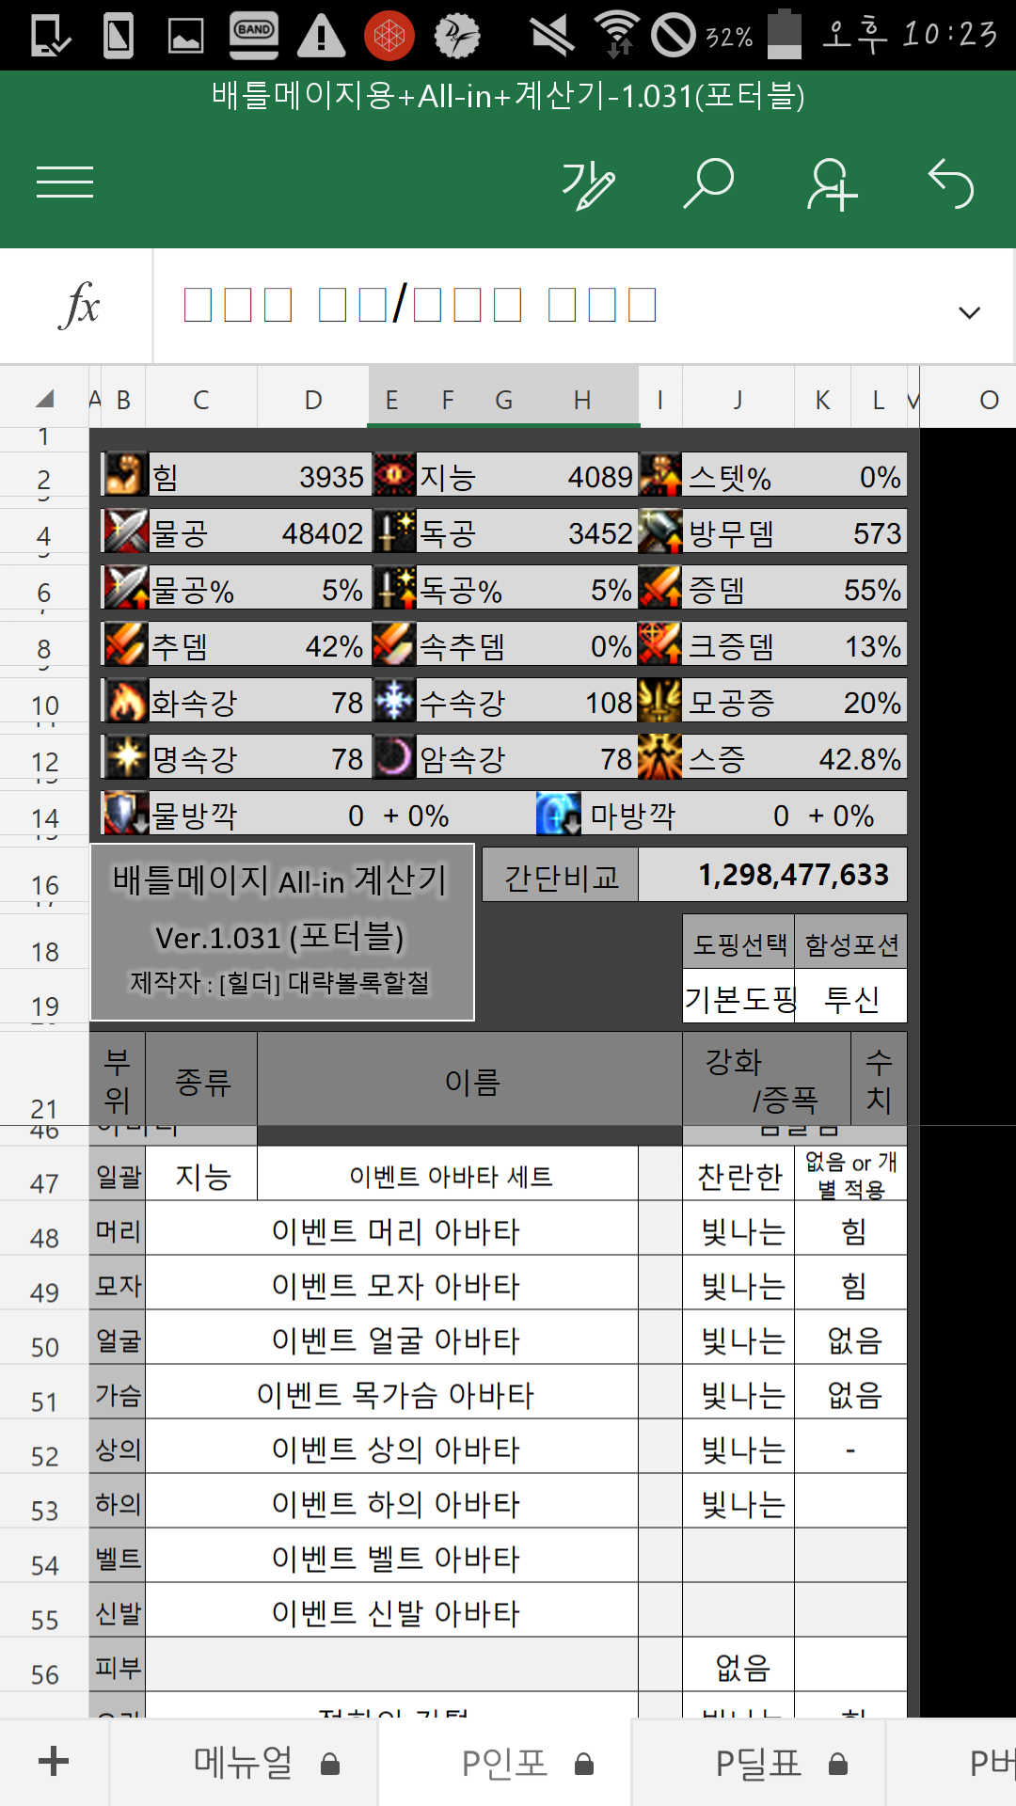Screen dimensions: 1016x1806
Task: Switch to the 메뉴얼 sheet tab
Action: [x=244, y=1762]
